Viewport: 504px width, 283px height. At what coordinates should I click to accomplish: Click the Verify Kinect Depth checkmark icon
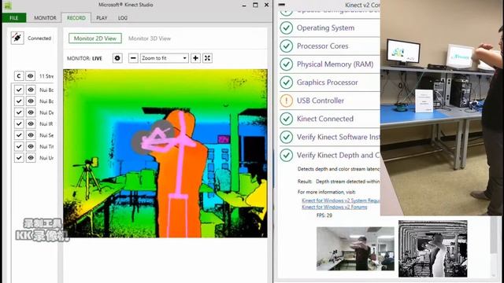(x=286, y=156)
